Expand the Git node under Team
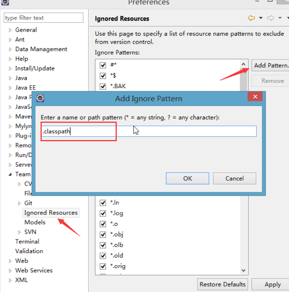 (x=19, y=203)
